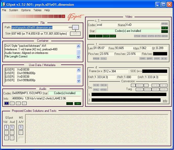Click the PPF indicator
174x150 pixels.
pos(157,58)
